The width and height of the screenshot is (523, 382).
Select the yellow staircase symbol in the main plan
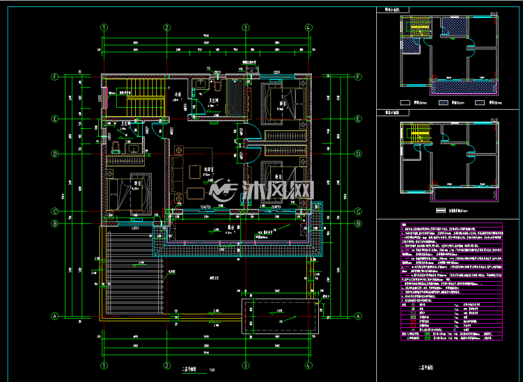tap(136, 98)
